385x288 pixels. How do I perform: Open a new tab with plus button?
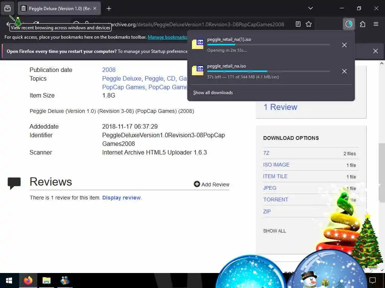109,9
